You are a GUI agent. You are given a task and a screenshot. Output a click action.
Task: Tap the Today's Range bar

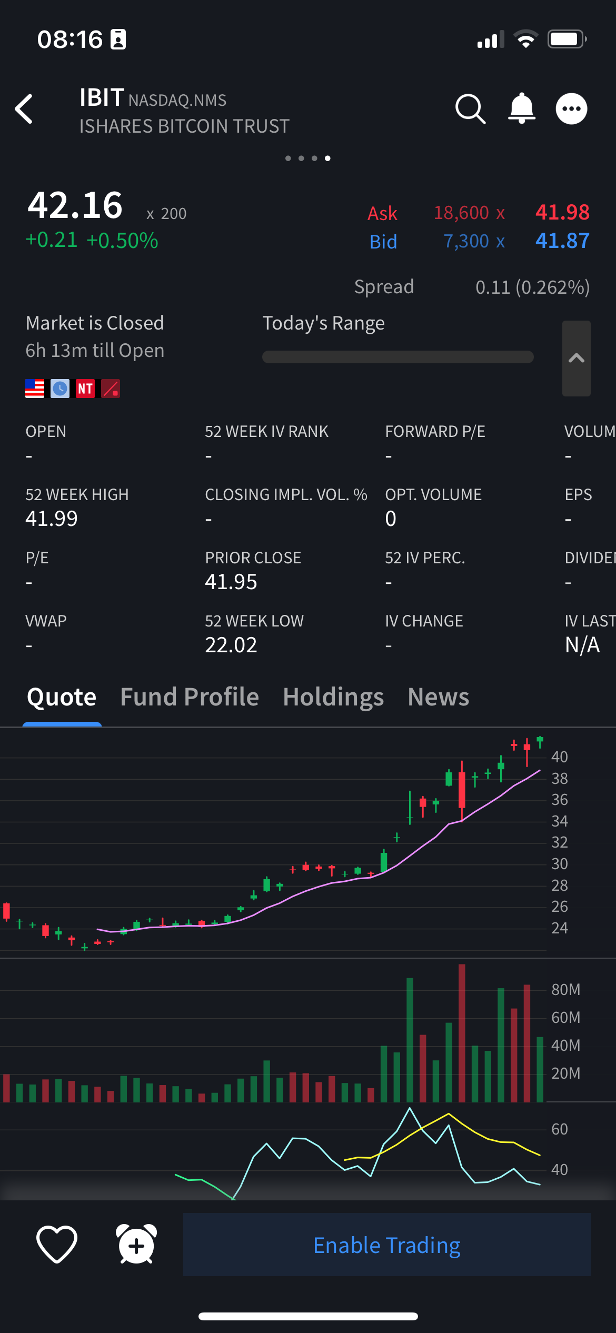(398, 357)
